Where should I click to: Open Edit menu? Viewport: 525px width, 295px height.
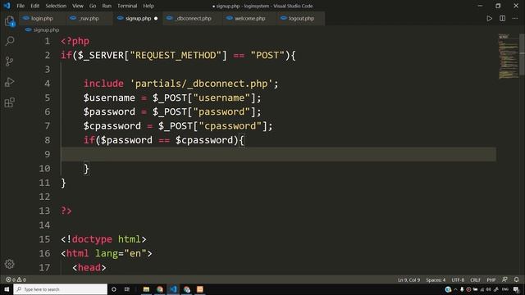coord(34,6)
